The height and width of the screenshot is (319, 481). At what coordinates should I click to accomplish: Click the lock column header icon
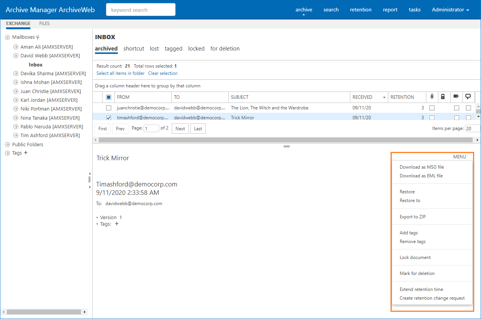443,97
